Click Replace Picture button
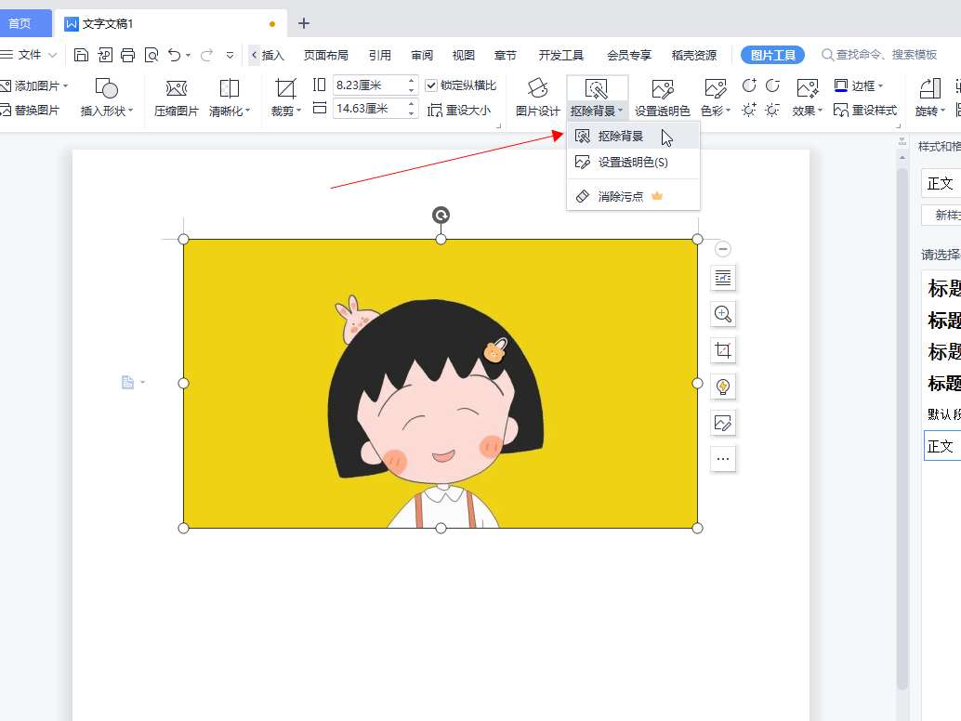Viewport: 961px width, 721px height. 30,111
